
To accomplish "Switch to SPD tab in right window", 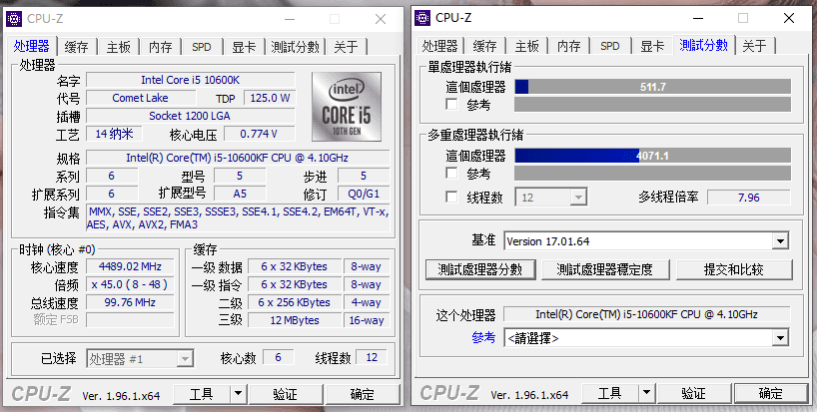I will coord(609,46).
